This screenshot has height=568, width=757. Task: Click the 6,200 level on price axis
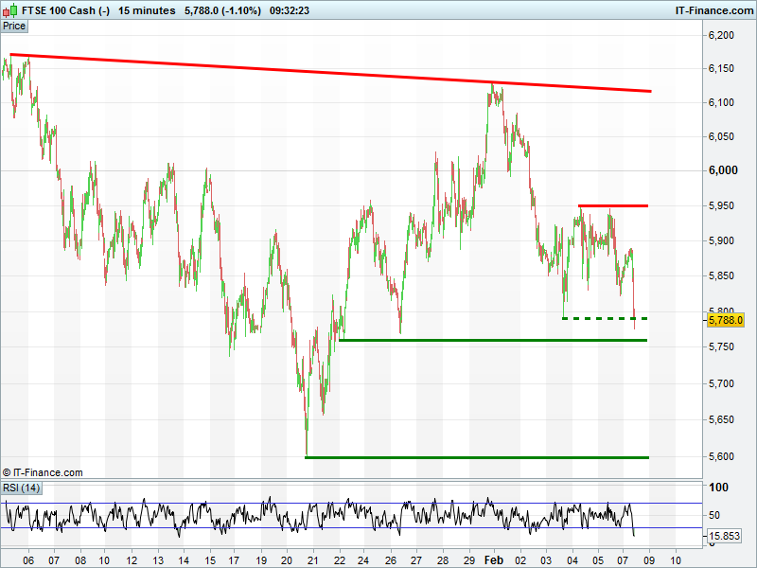click(x=722, y=35)
